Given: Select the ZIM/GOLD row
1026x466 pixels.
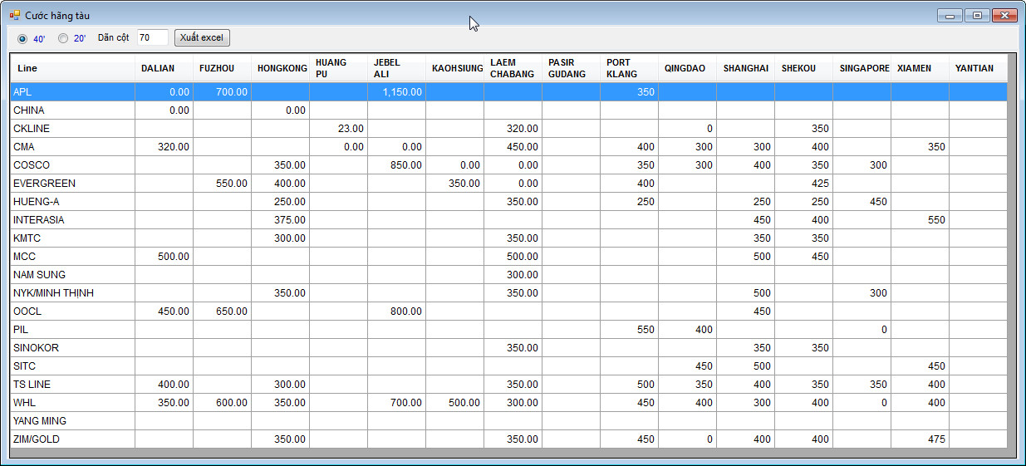Looking at the screenshot, I should point(508,439).
